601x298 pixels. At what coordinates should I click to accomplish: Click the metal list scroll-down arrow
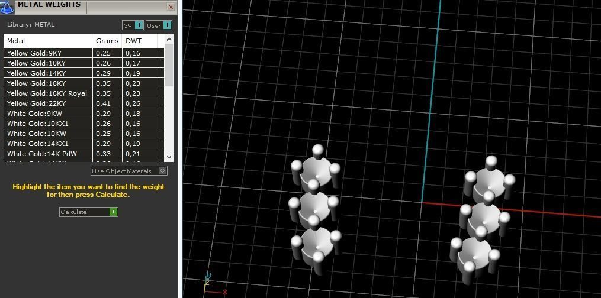click(169, 157)
